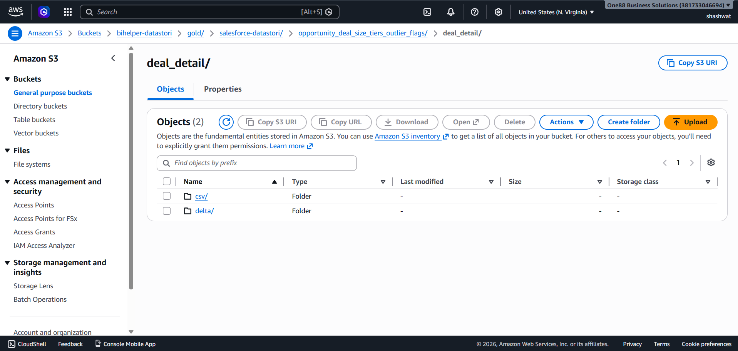This screenshot has height=351, width=738.
Task: Collapse the Files section
Action: [7, 150]
